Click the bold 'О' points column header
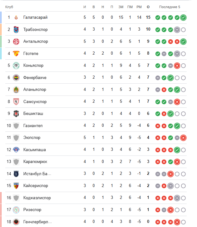This screenshot has width=197, height=227. click(148, 7)
